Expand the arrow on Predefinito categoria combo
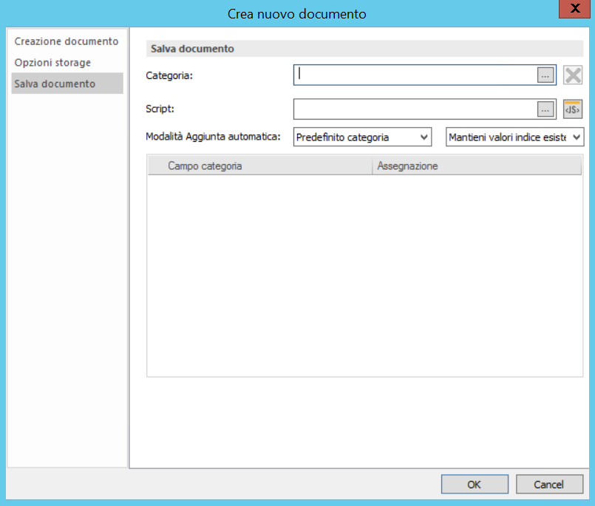The height and width of the screenshot is (506, 595). tap(422, 137)
